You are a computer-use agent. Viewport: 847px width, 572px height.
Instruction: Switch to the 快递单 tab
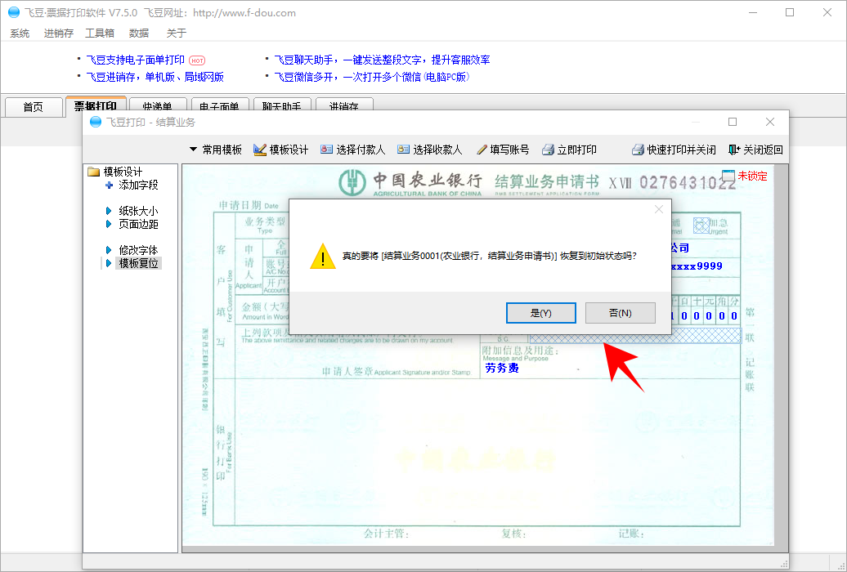click(157, 106)
